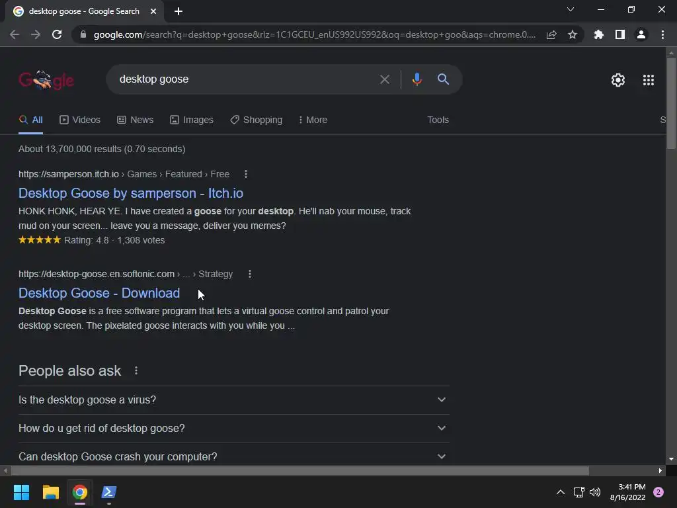The height and width of the screenshot is (508, 677).
Task: Expand 'How do u get rid of desktop goose?'
Action: coord(233,429)
